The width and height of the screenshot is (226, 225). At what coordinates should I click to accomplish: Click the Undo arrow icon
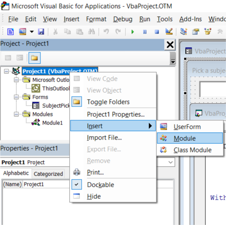point(106,31)
